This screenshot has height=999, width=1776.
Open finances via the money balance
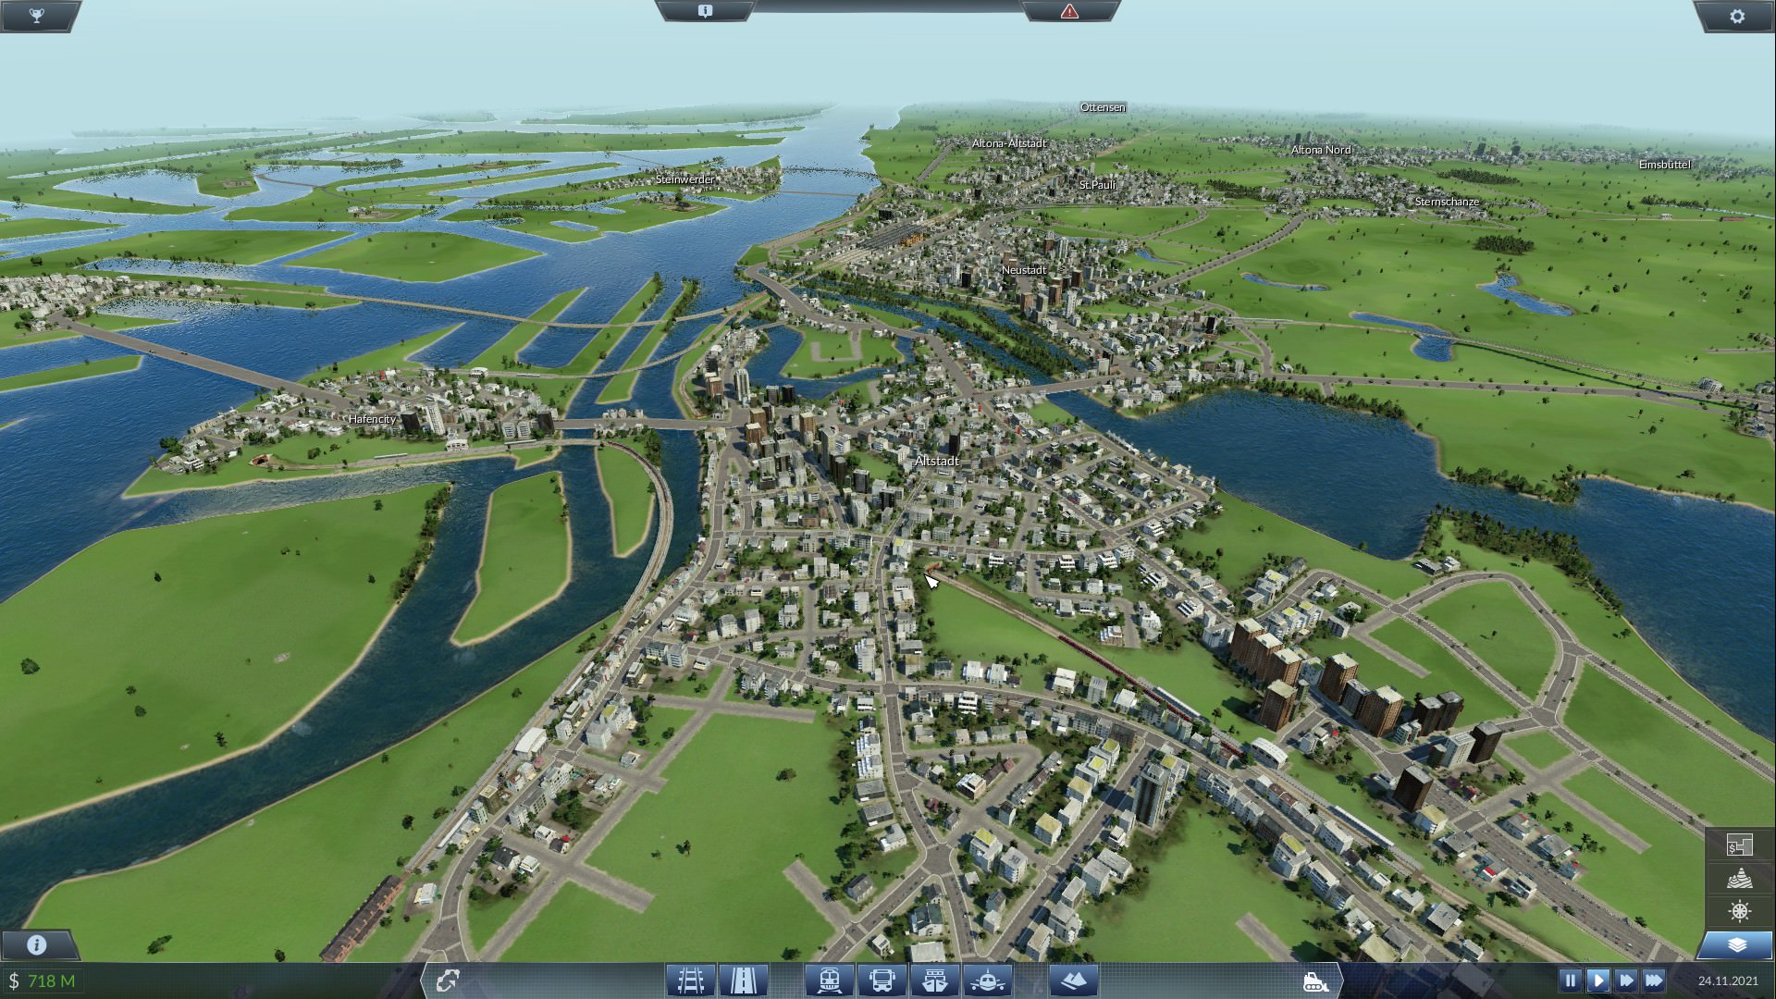[x=42, y=980]
